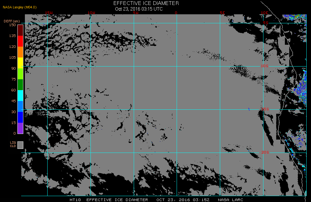The width and height of the screenshot is (311, 202).
Task: Click the dark blue 15-30 color band
Action: pos(21,117)
